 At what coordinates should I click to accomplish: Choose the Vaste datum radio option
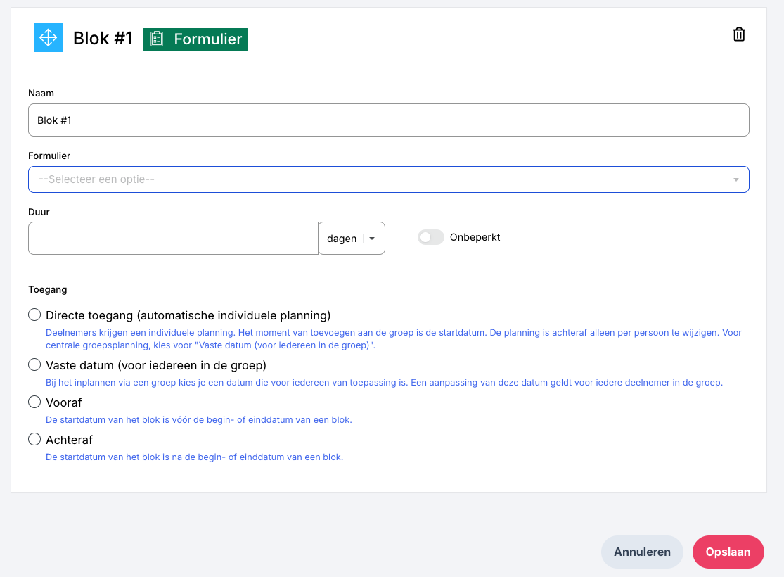point(34,365)
